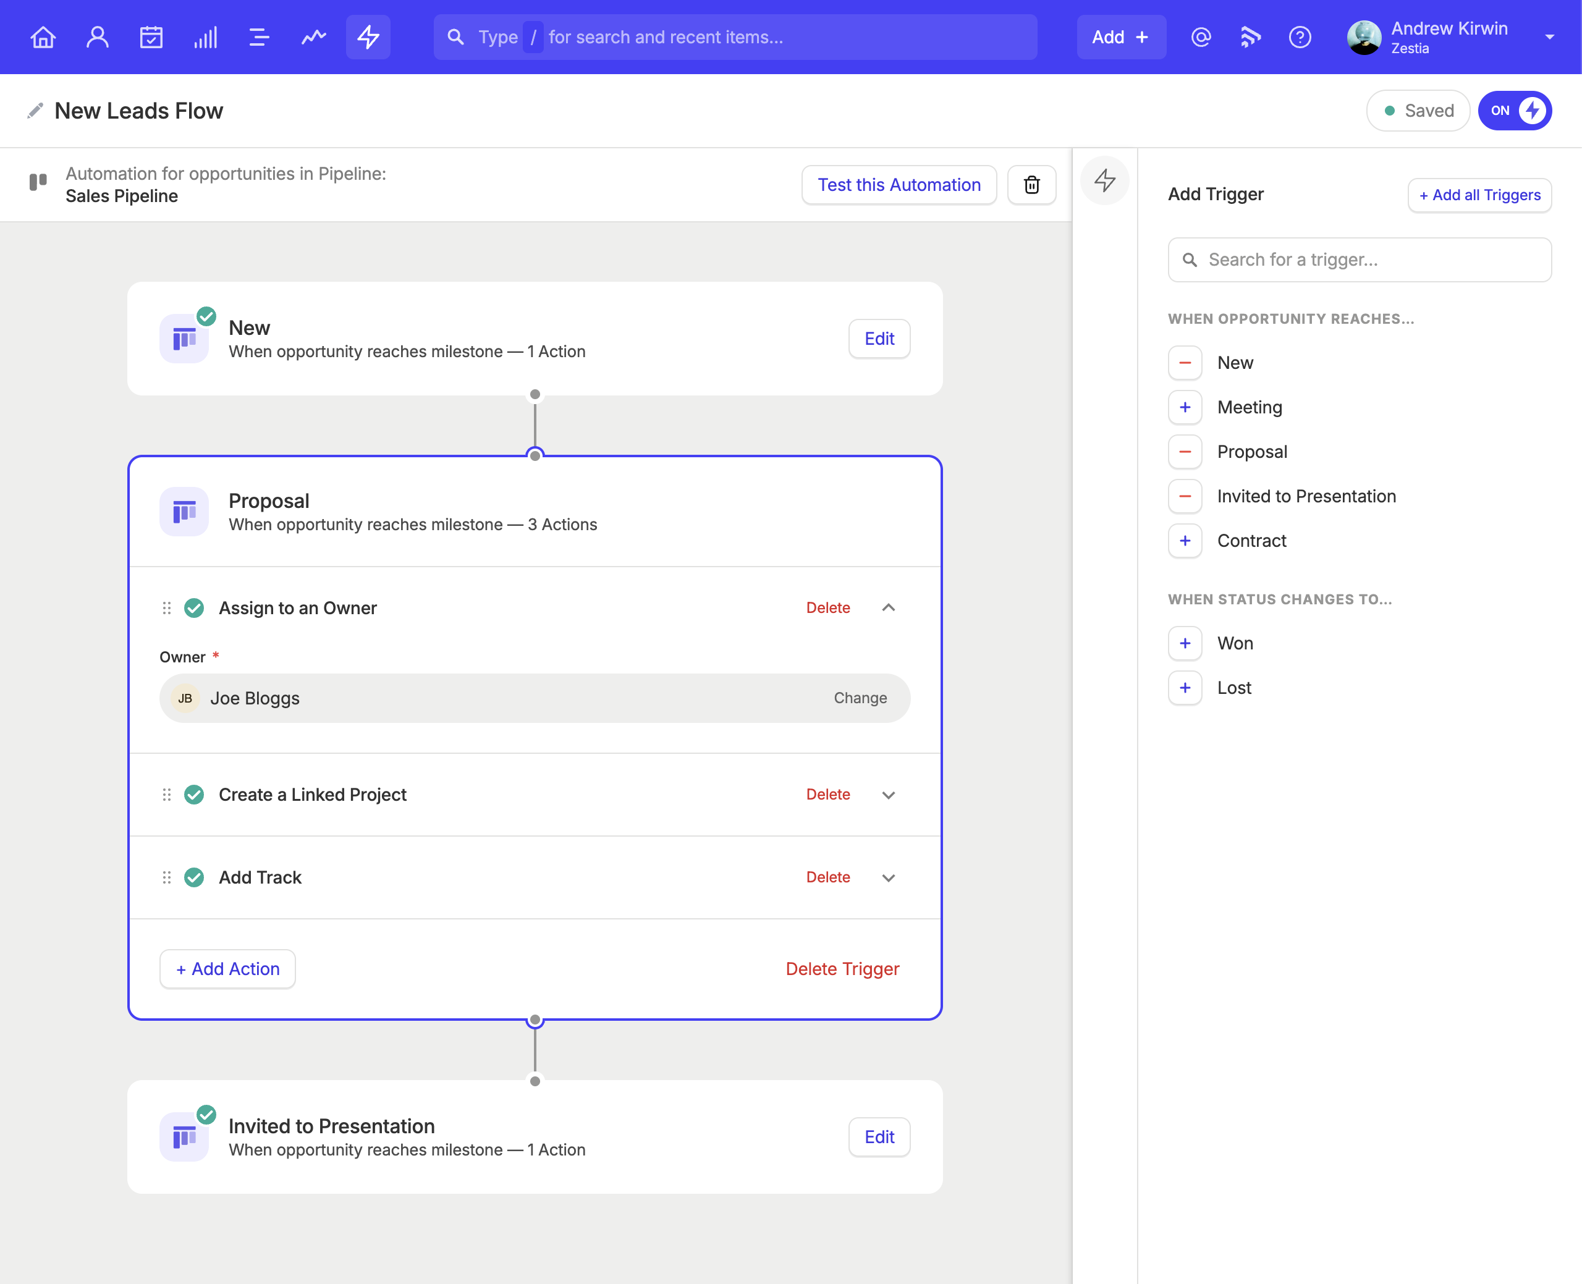Add the Won status trigger
Screen dimensions: 1582x1284
1185,643
